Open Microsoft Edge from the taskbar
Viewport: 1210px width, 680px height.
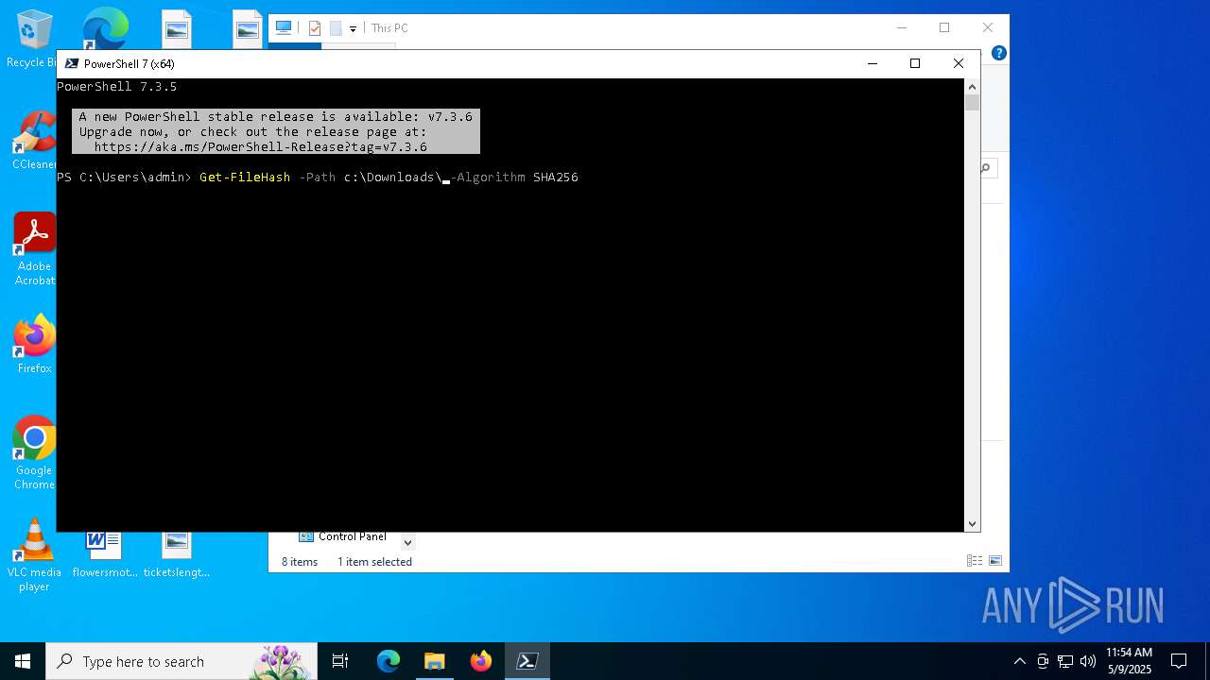(x=389, y=661)
